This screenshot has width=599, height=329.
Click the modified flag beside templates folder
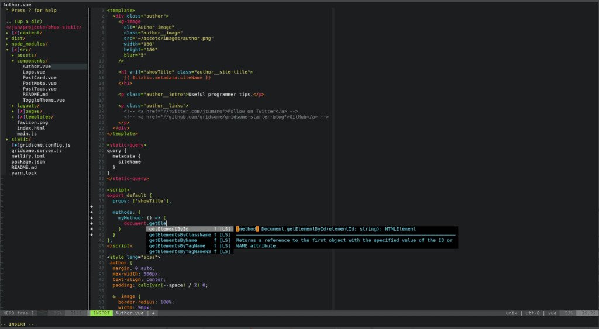pos(21,117)
